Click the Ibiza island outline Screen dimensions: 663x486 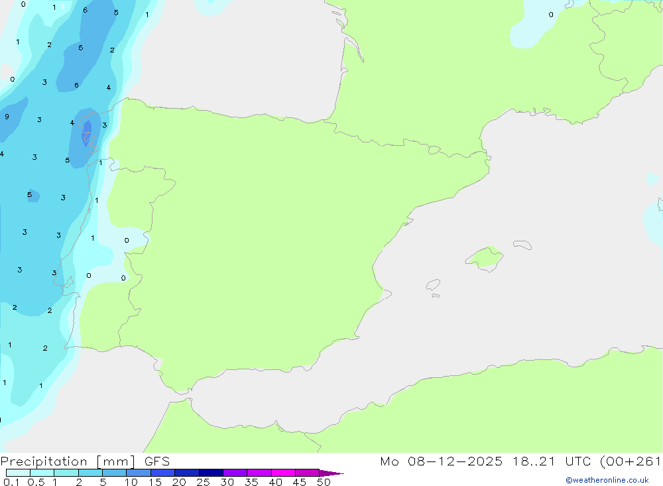pyautogui.click(x=432, y=284)
